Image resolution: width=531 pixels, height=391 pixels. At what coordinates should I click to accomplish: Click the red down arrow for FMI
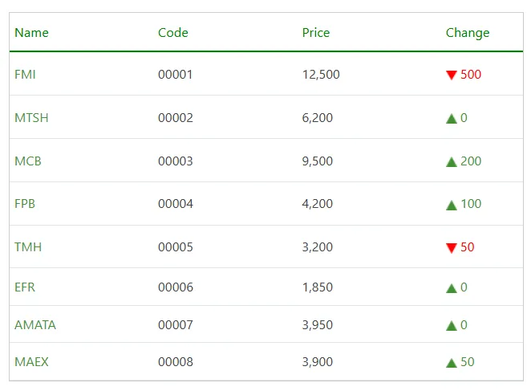(452, 75)
